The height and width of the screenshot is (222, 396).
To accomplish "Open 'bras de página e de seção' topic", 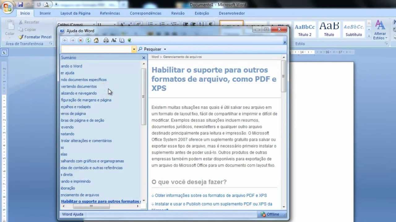I will [x=83, y=120].
